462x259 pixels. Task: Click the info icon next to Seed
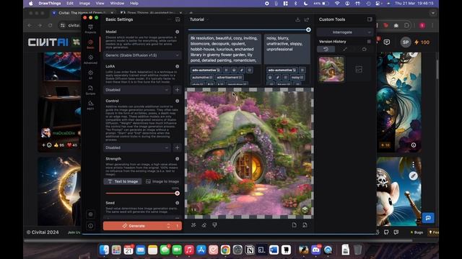pos(178,203)
